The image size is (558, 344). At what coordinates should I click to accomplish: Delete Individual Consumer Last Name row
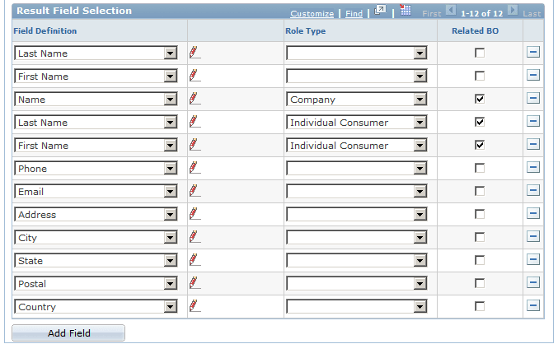pyautogui.click(x=533, y=122)
